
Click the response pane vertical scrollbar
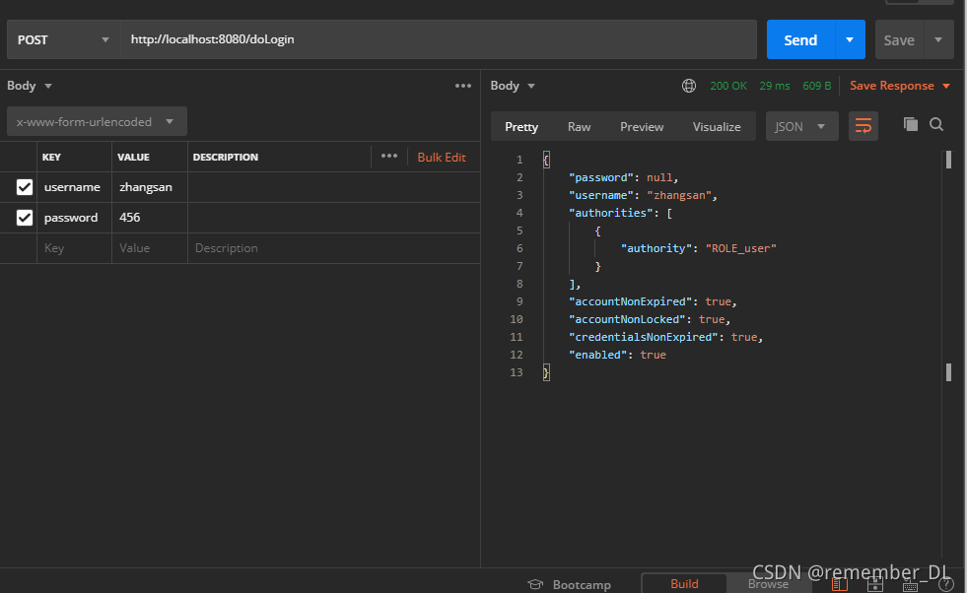(948, 265)
